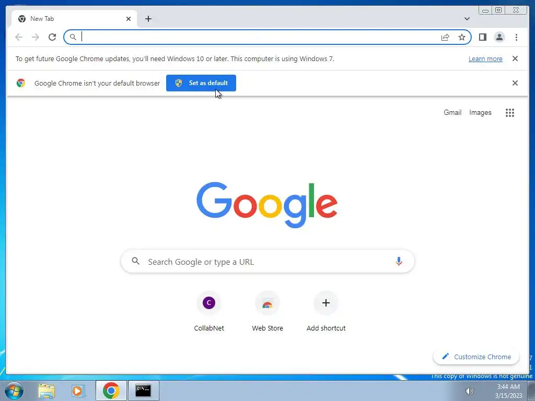Dismiss the default browser infobar
This screenshot has height=401, width=535.
coord(515,83)
